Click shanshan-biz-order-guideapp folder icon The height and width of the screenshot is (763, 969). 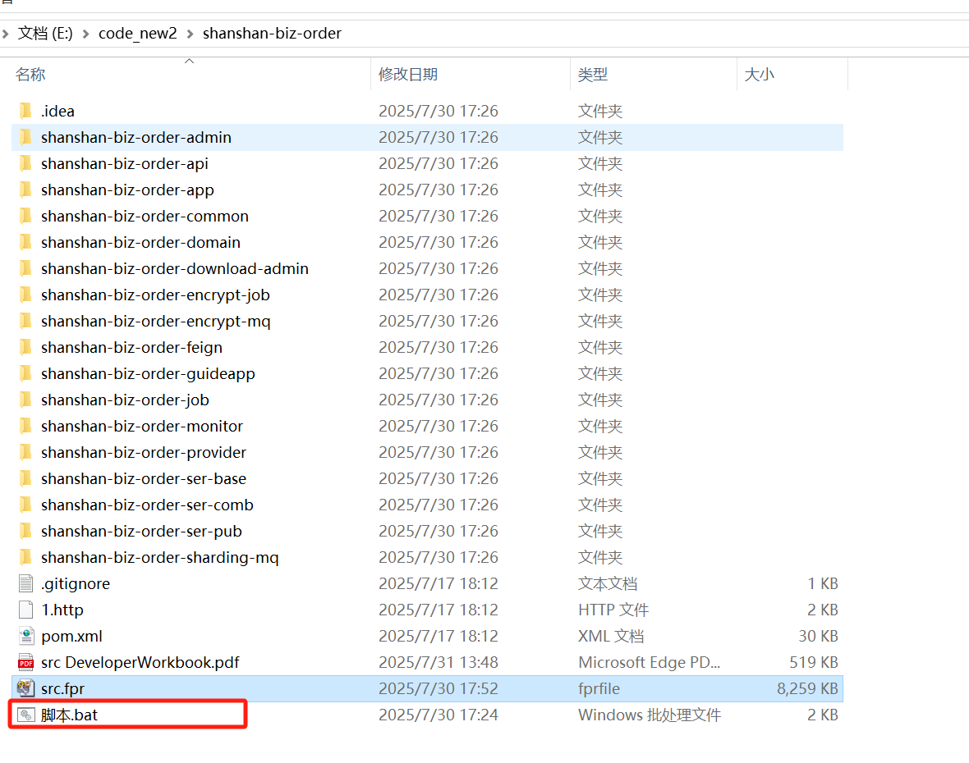pos(25,373)
